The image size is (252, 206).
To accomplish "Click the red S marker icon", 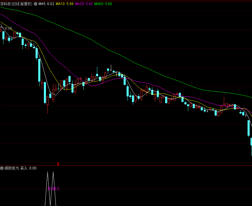I will click(x=58, y=163).
